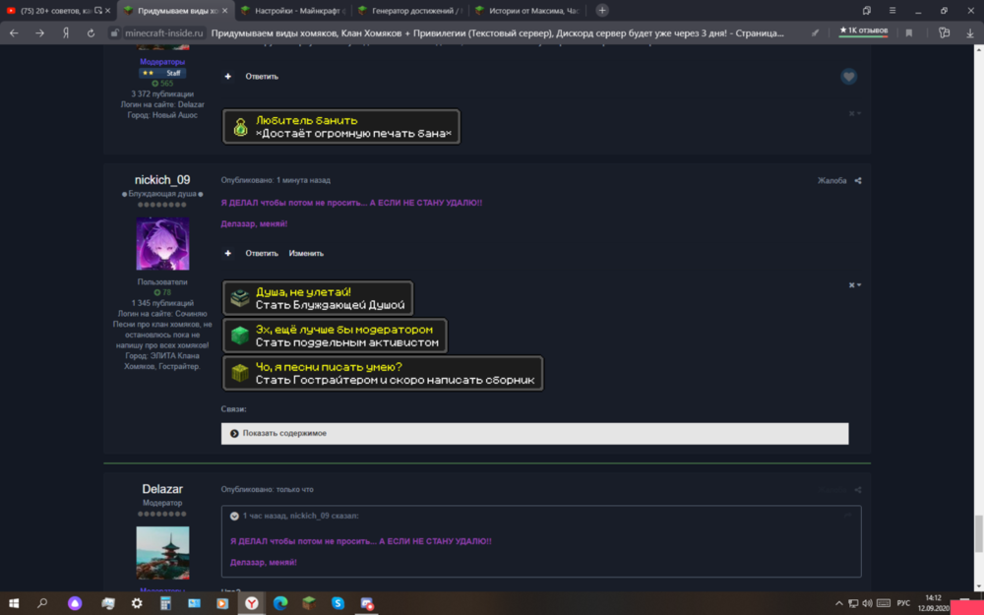
Task: Open Windows Start menu
Action: pos(13,603)
